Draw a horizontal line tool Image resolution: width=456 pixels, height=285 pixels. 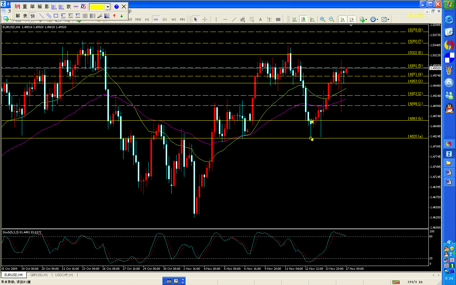click(225, 20)
